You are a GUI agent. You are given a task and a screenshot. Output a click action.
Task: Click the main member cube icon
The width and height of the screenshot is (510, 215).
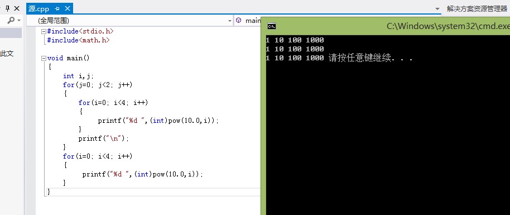pyautogui.click(x=239, y=20)
